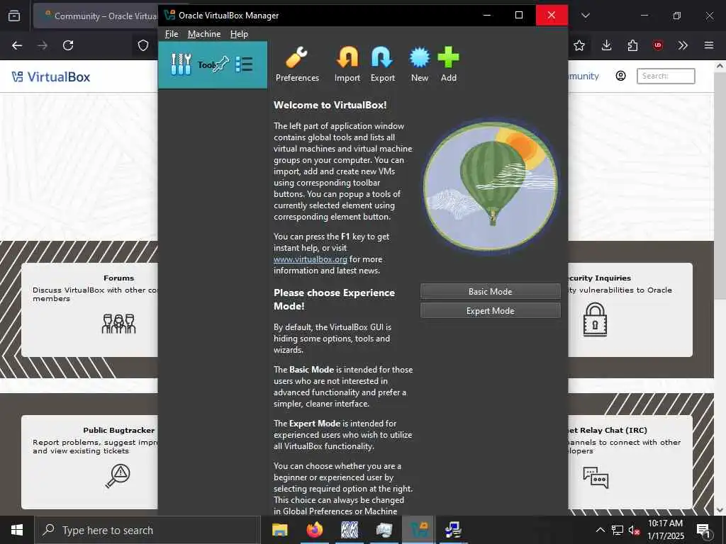The height and width of the screenshot is (544, 726).
Task: Switch to Firefox on the taskbar
Action: pyautogui.click(x=314, y=530)
